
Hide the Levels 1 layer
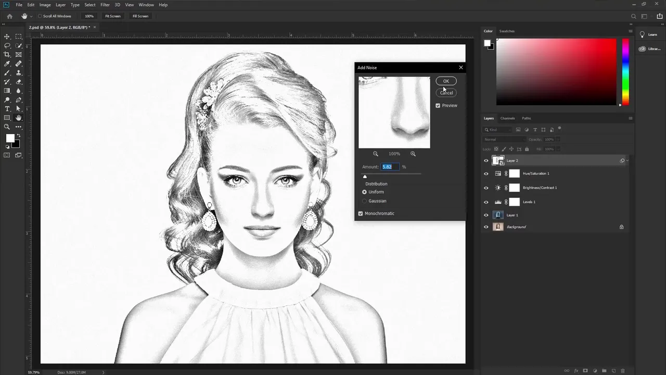(x=486, y=202)
